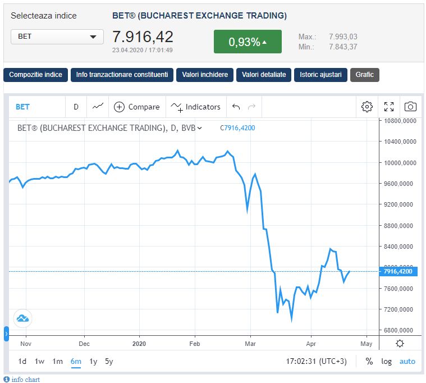Click the Min. 7.843,37 value
This screenshot has width=426, height=383.
point(343,47)
